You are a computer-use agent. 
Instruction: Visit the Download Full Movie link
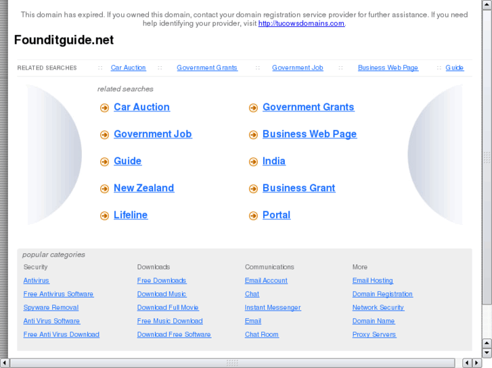168,308
